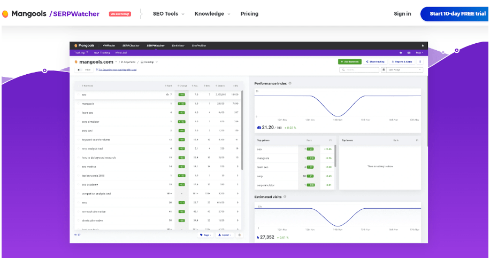Tick the checkbox for the 'serp simulator' row
Screen dimensions: 490x260
click(79, 122)
